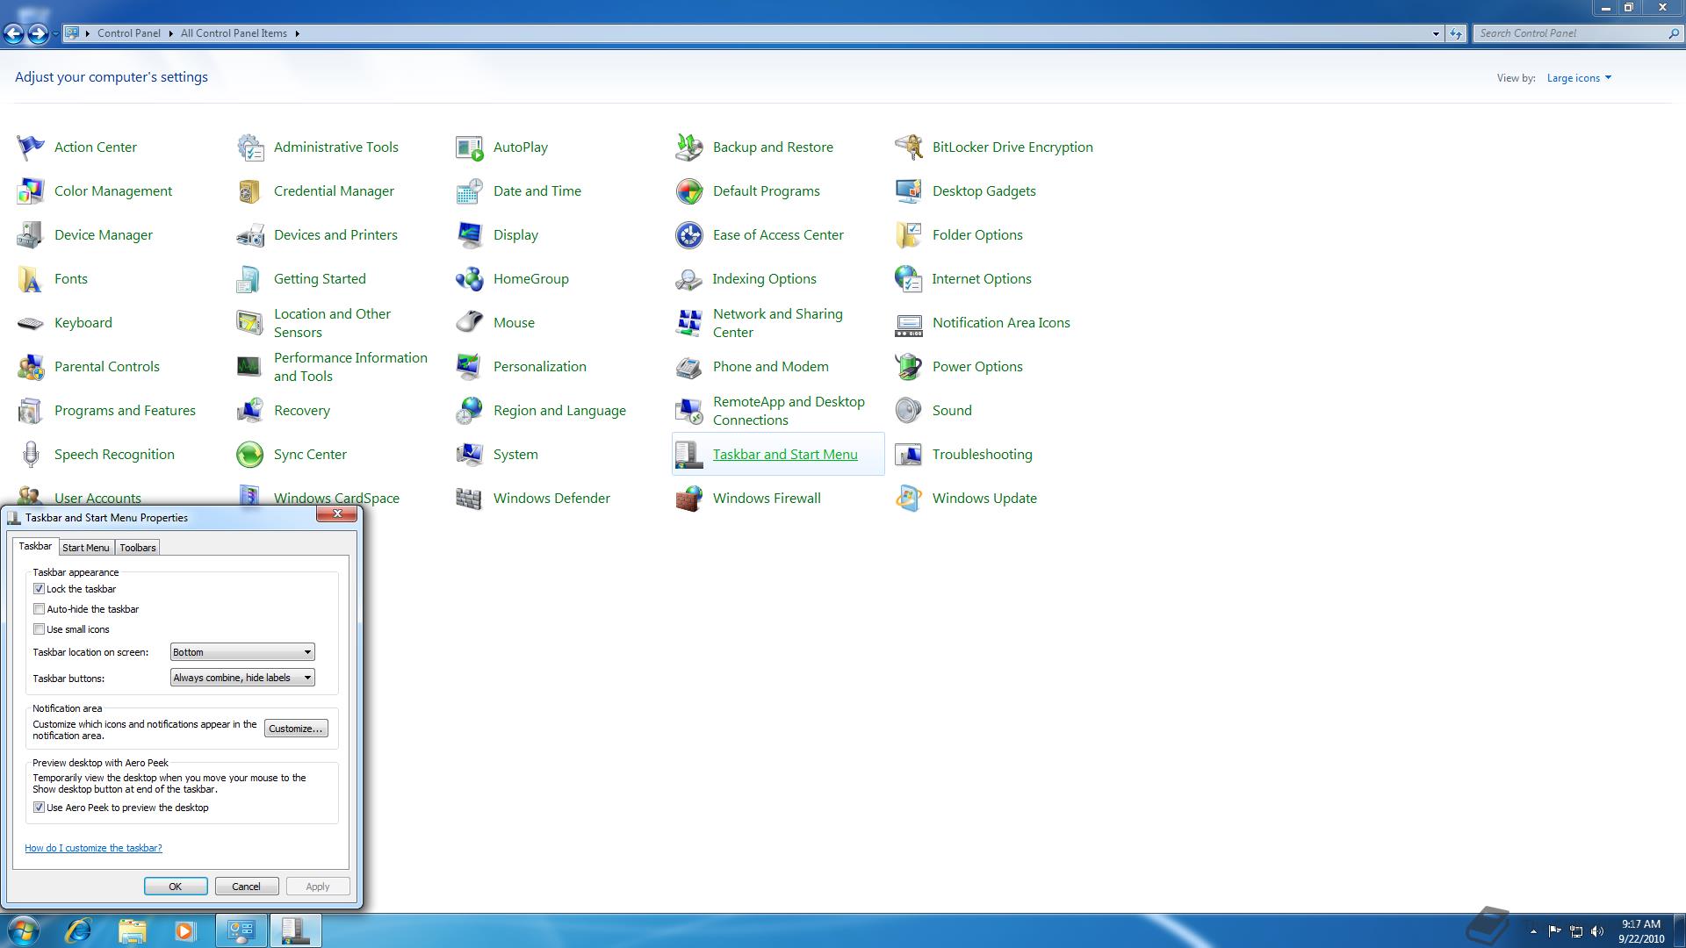Open the Windows Update link
This screenshot has height=948, width=1686.
[984, 498]
